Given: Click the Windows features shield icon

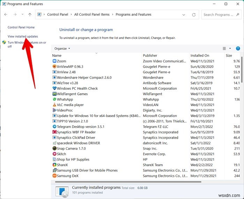Looking at the screenshot, I should click(x=4, y=42).
